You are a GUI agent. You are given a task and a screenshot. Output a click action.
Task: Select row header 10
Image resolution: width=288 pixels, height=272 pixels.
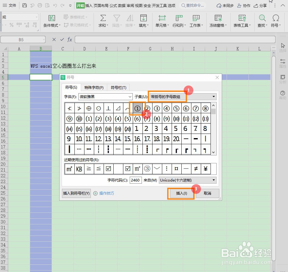[3, 107]
